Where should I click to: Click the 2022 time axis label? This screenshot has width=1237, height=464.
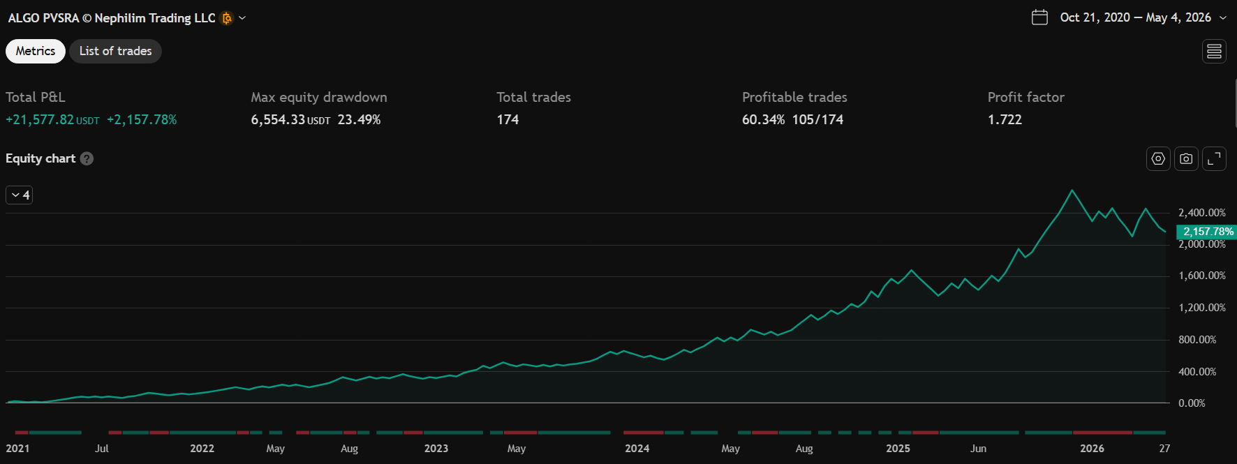pyautogui.click(x=202, y=449)
